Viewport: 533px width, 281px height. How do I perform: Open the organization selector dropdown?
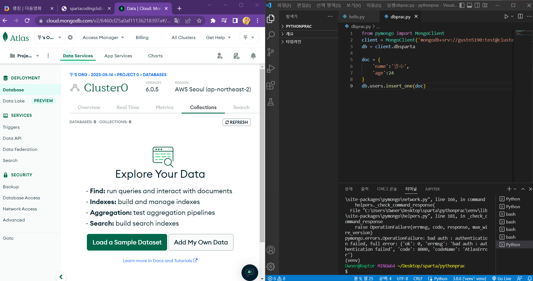tap(50, 37)
